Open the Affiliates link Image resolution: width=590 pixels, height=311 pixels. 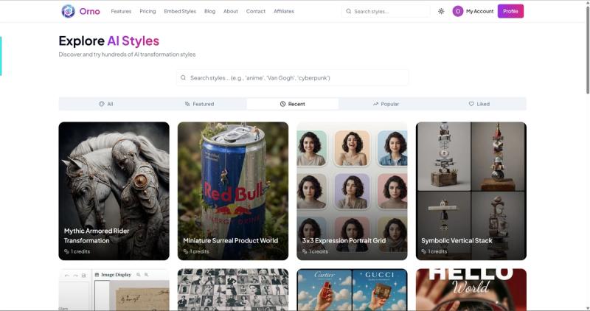click(x=284, y=11)
